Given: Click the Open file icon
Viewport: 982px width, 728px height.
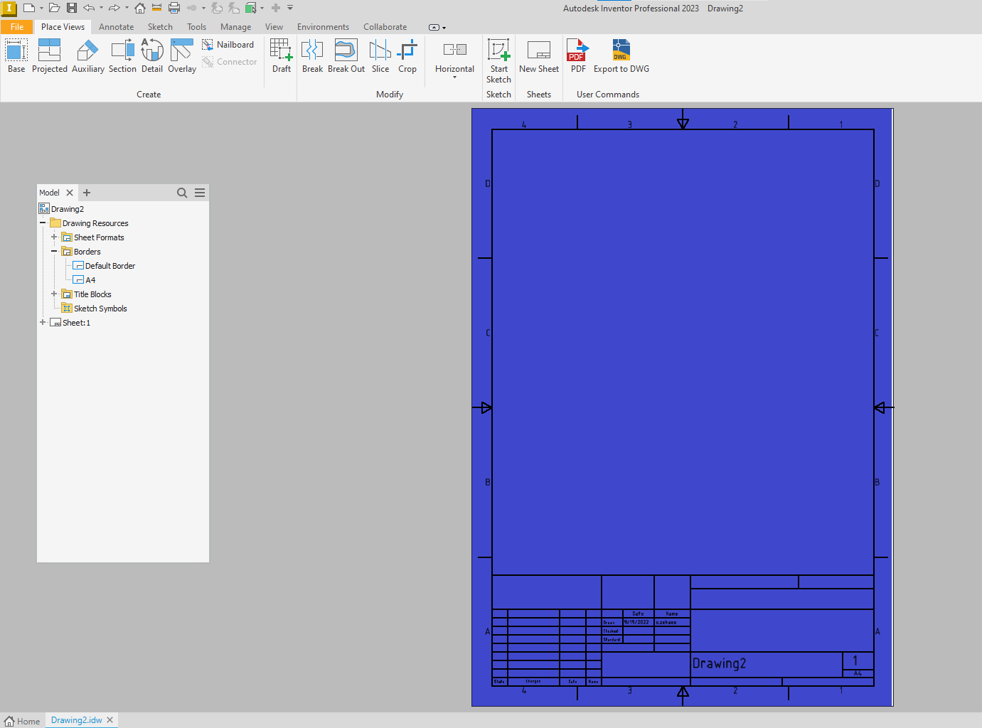Looking at the screenshot, I should [54, 8].
